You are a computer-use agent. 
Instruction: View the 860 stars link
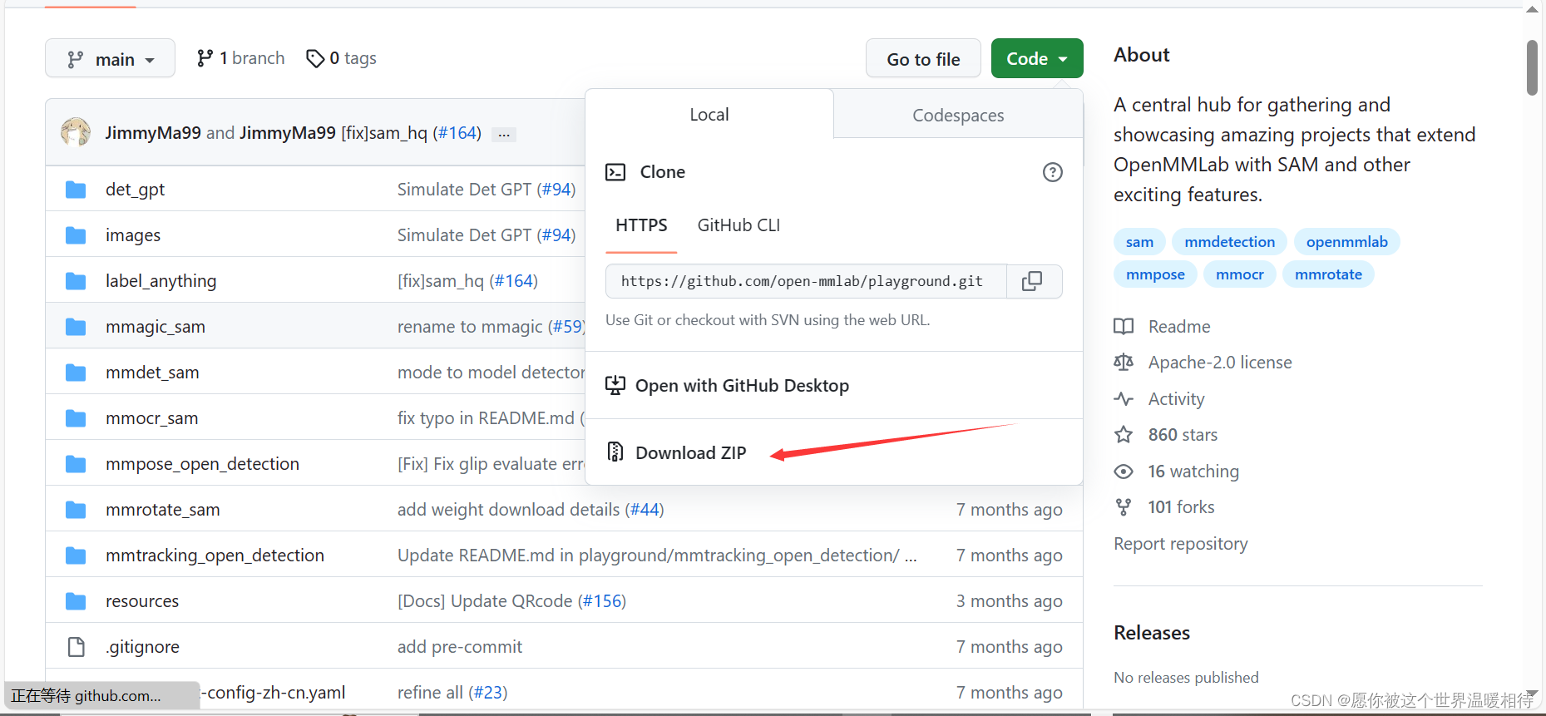point(1166,435)
